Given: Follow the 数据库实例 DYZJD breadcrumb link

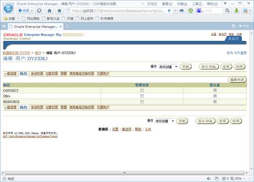Looking at the screenshot, I should [x=17, y=53].
